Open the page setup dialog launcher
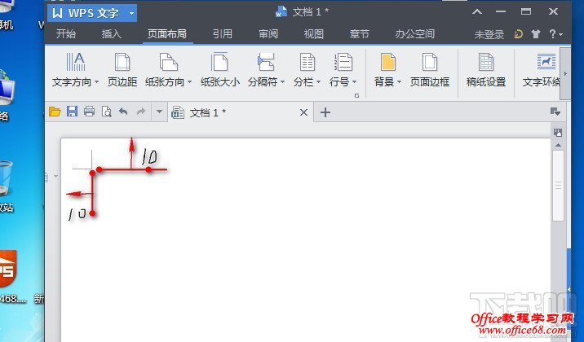The height and width of the screenshot is (342, 584). (356, 95)
